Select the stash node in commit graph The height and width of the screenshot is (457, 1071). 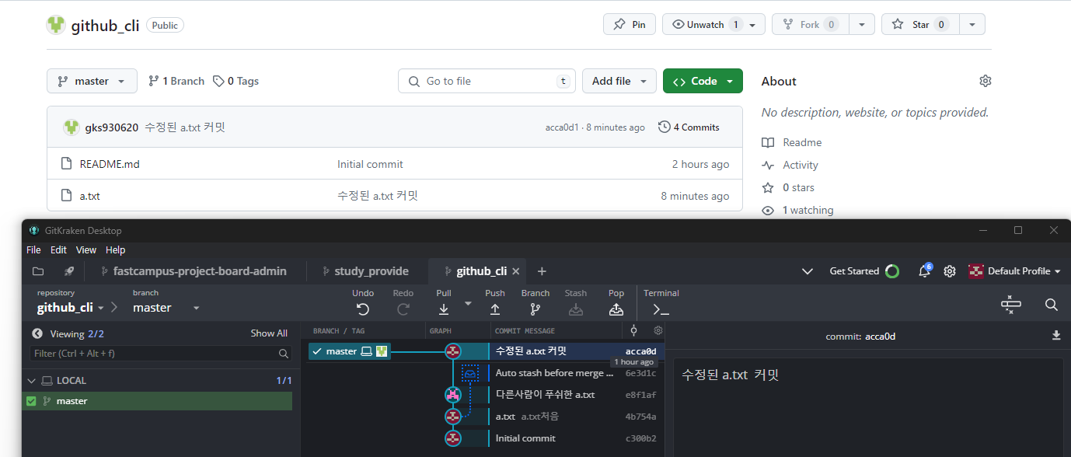click(x=470, y=373)
